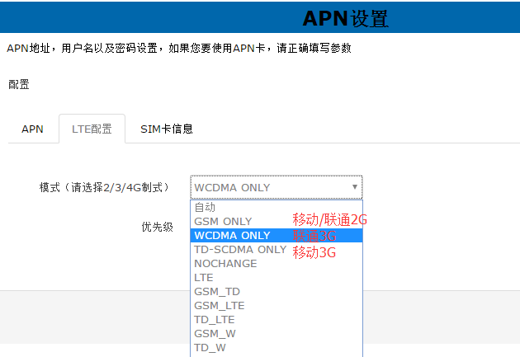520x357 pixels.
Task: Click the APN设置 page title
Action: pos(345,18)
